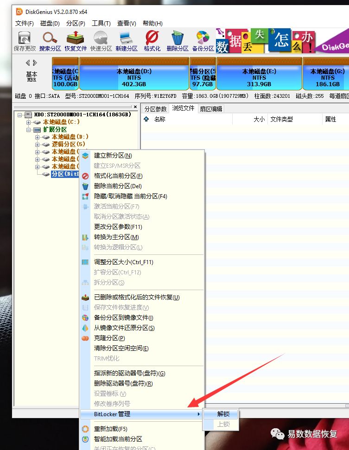The width and height of the screenshot is (349, 450).
Task: Click the Recover Files (恢复文件) toolbar icon
Action: (x=76, y=41)
